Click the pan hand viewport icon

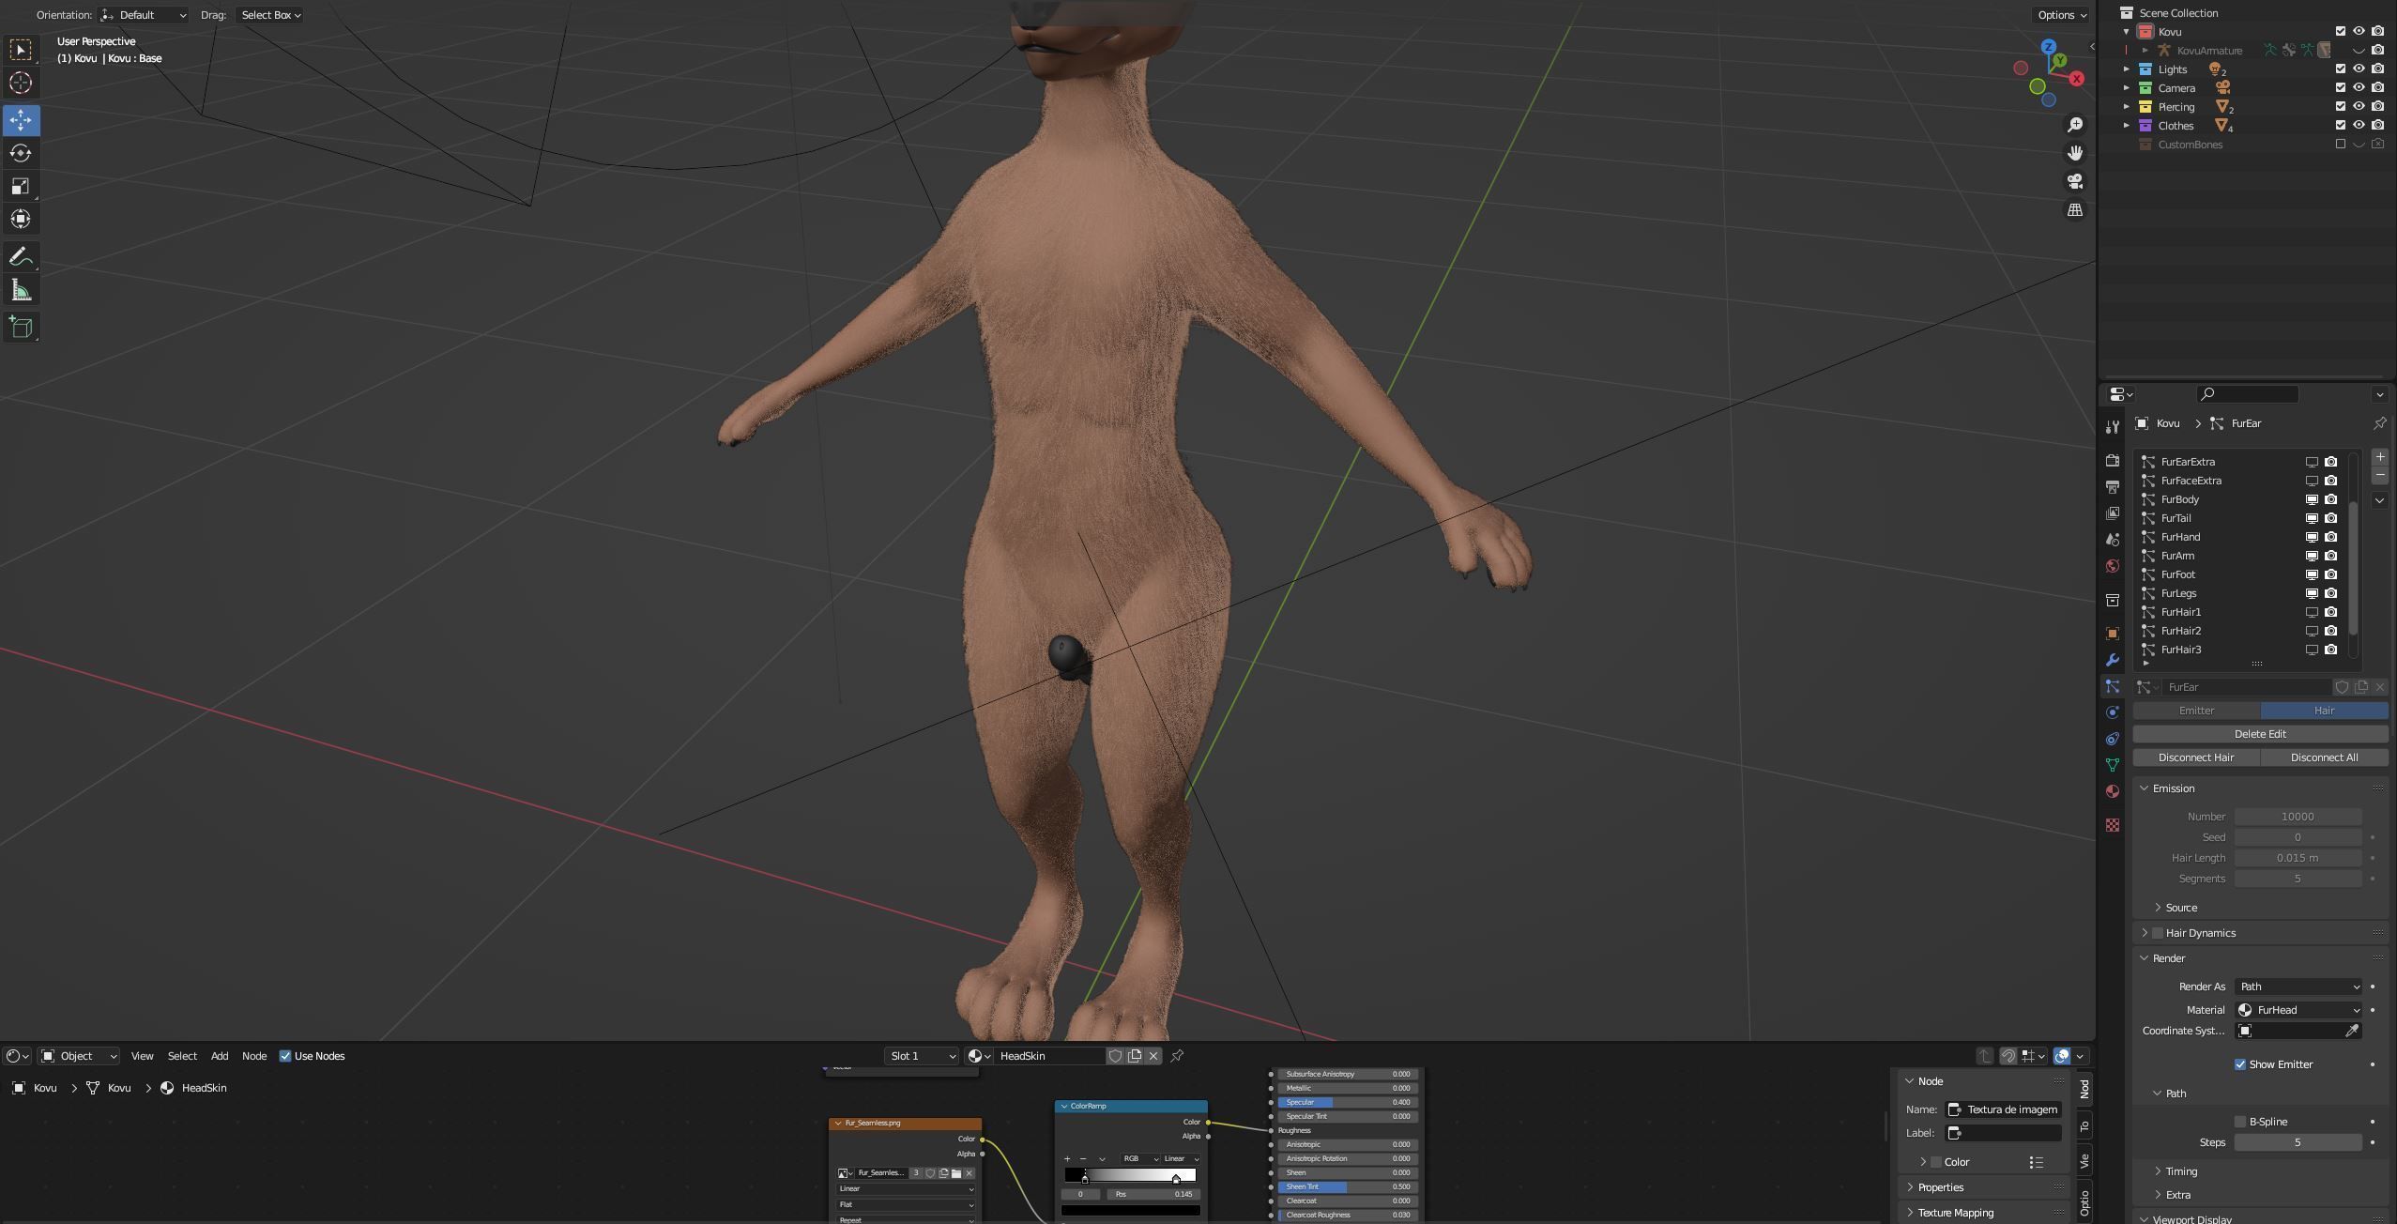coord(2075,153)
